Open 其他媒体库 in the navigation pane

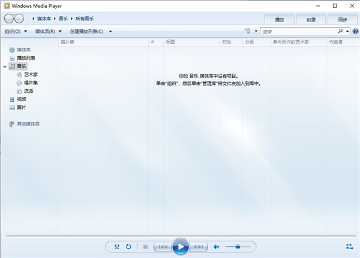[x=28, y=124]
